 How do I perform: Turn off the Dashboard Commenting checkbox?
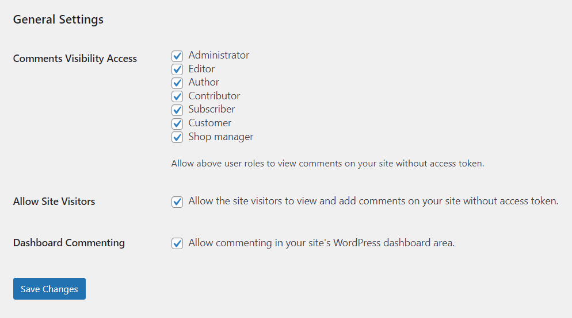point(177,243)
